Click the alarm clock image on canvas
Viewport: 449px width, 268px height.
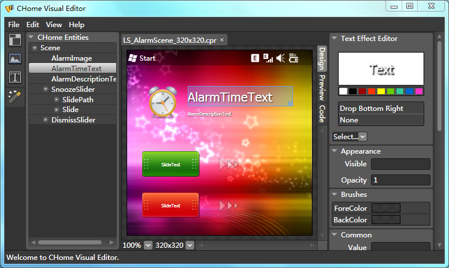click(x=162, y=101)
